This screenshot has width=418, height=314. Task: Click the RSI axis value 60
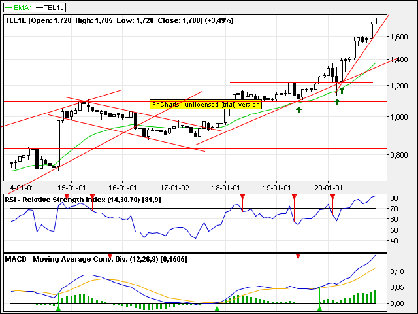(x=394, y=220)
